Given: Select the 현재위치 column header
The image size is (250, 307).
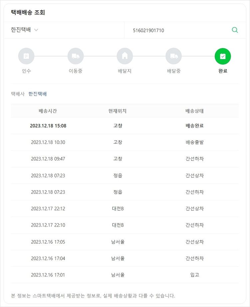Looking at the screenshot, I should tap(118, 111).
